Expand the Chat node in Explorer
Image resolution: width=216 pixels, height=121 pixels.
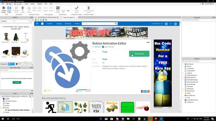click(x=183, y=98)
